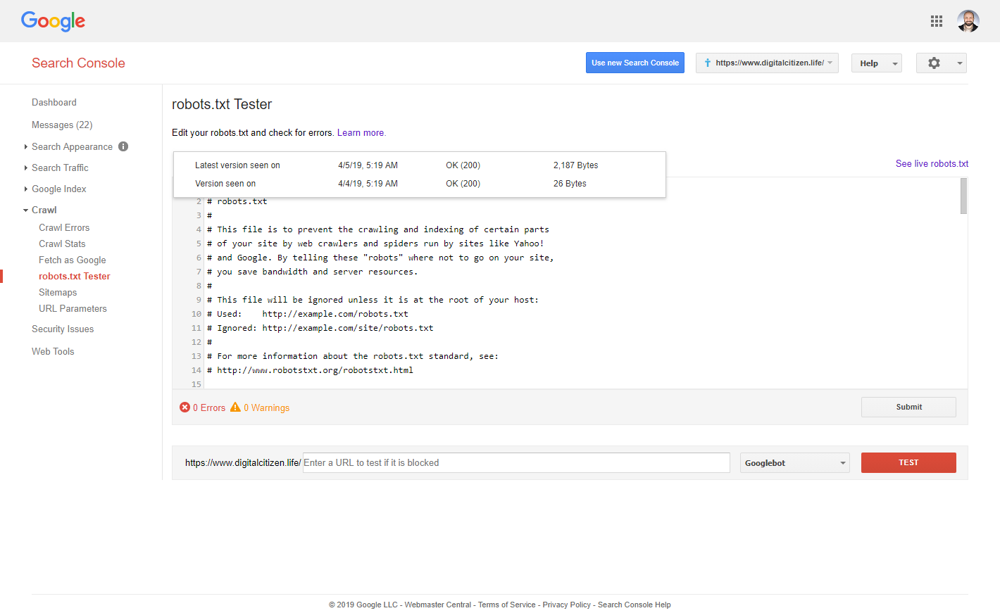Collapse the Crawl section
Image resolution: width=1000 pixels, height=613 pixels.
coord(26,210)
